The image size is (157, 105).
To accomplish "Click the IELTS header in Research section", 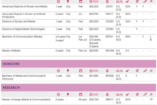I will pos(119,94).
